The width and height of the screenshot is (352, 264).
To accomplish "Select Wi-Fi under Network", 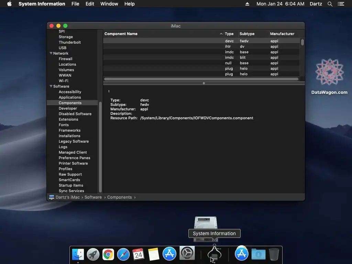I will point(63,81).
